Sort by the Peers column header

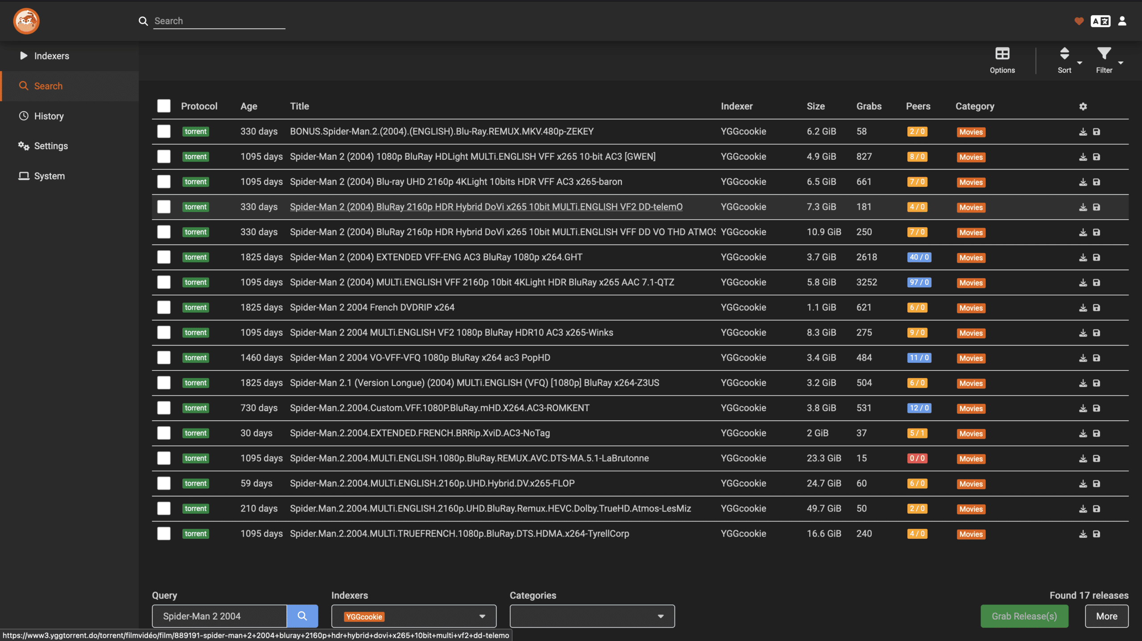918,106
